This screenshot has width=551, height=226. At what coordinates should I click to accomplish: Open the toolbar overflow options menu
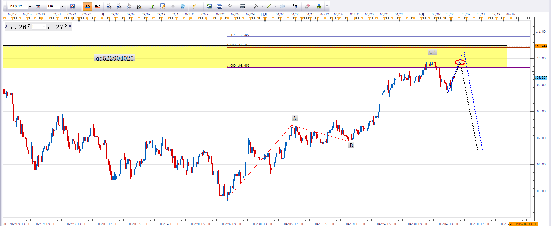click(x=327, y=6)
